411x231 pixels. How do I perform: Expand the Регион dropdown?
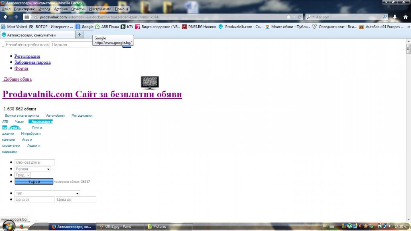pyautogui.click(x=33, y=169)
